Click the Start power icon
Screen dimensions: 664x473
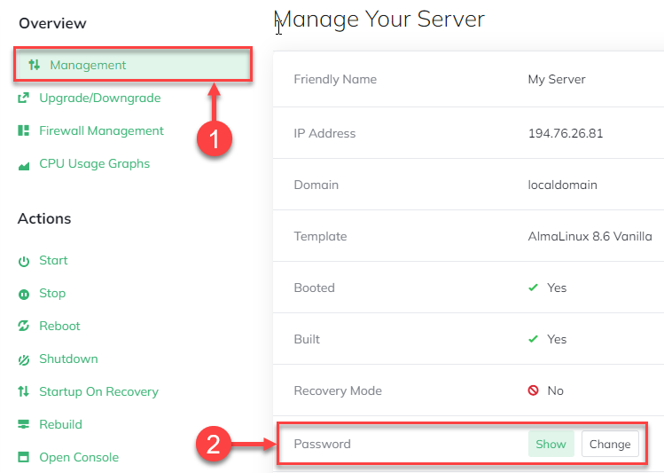pos(23,261)
